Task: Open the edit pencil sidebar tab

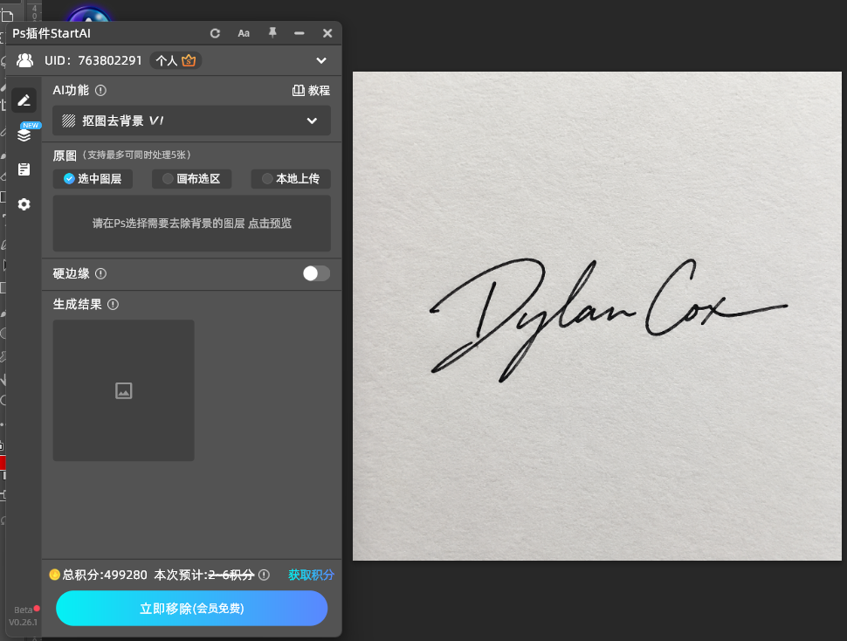Action: (x=24, y=100)
